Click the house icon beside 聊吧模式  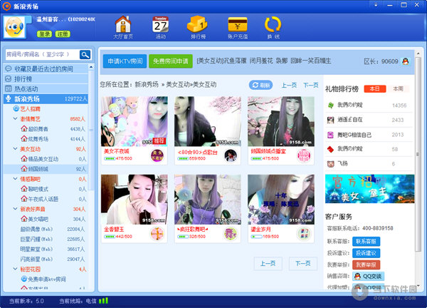pos(24,189)
